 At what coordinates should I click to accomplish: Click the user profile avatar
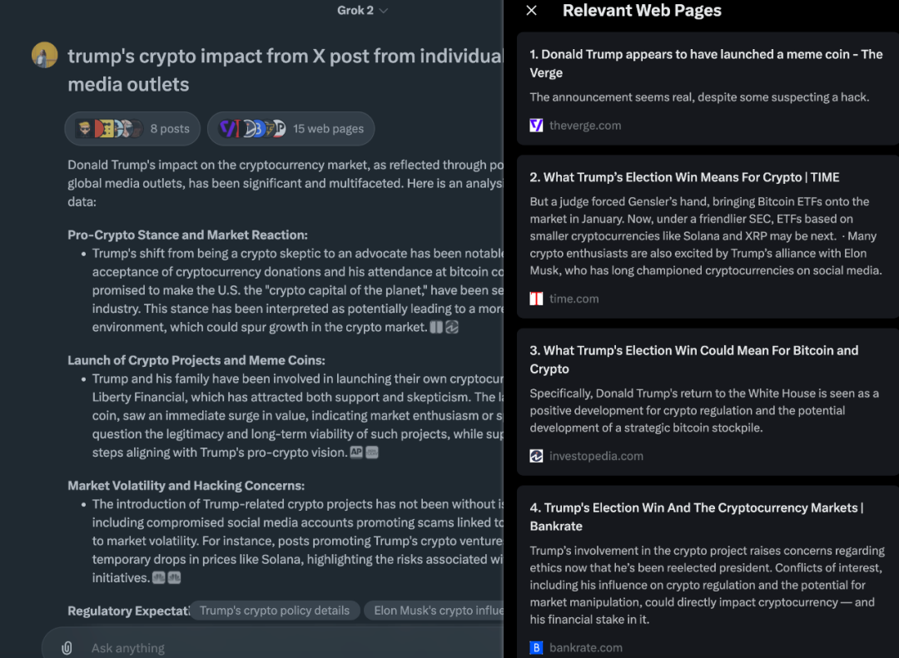pyautogui.click(x=45, y=55)
